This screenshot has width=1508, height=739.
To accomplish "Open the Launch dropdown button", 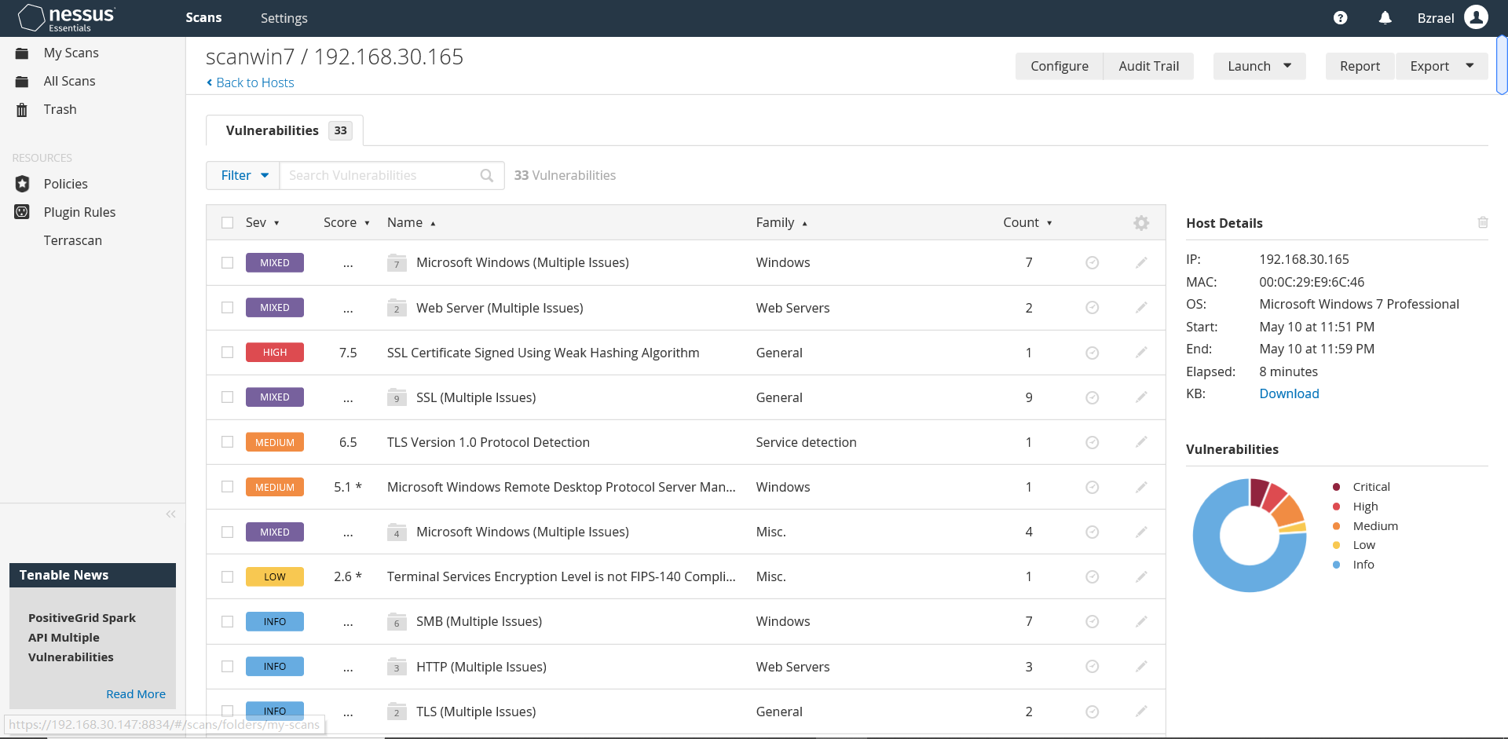I will click(x=1259, y=66).
